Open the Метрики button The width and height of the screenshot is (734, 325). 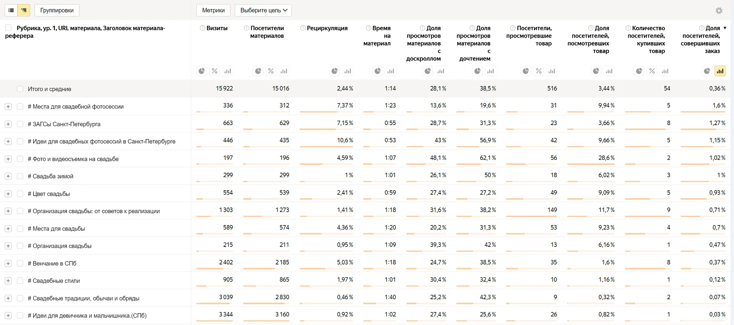tap(213, 10)
